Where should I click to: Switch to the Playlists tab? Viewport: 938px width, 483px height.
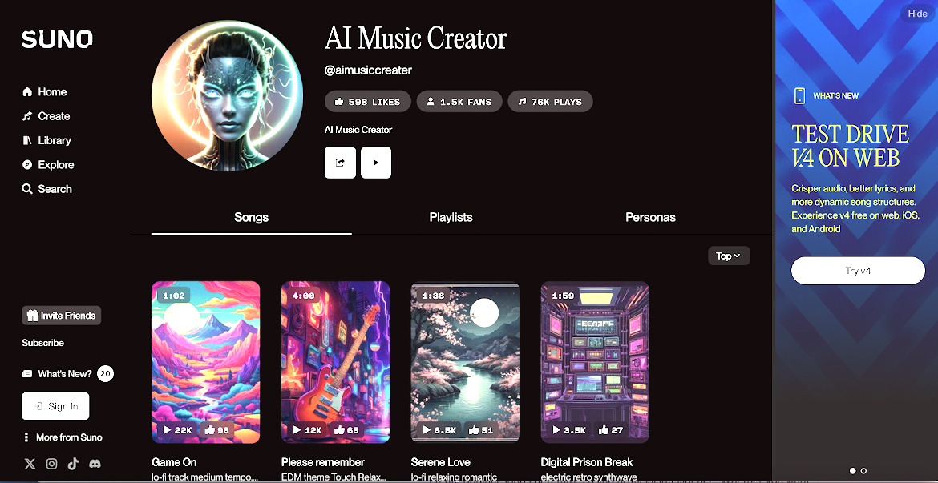pos(451,218)
